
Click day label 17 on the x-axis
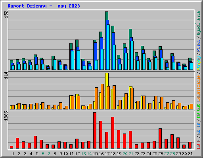pyautogui.click(x=107, y=154)
